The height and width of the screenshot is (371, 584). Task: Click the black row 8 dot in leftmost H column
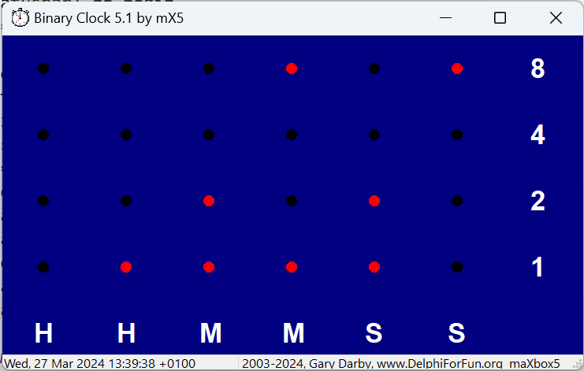[43, 69]
